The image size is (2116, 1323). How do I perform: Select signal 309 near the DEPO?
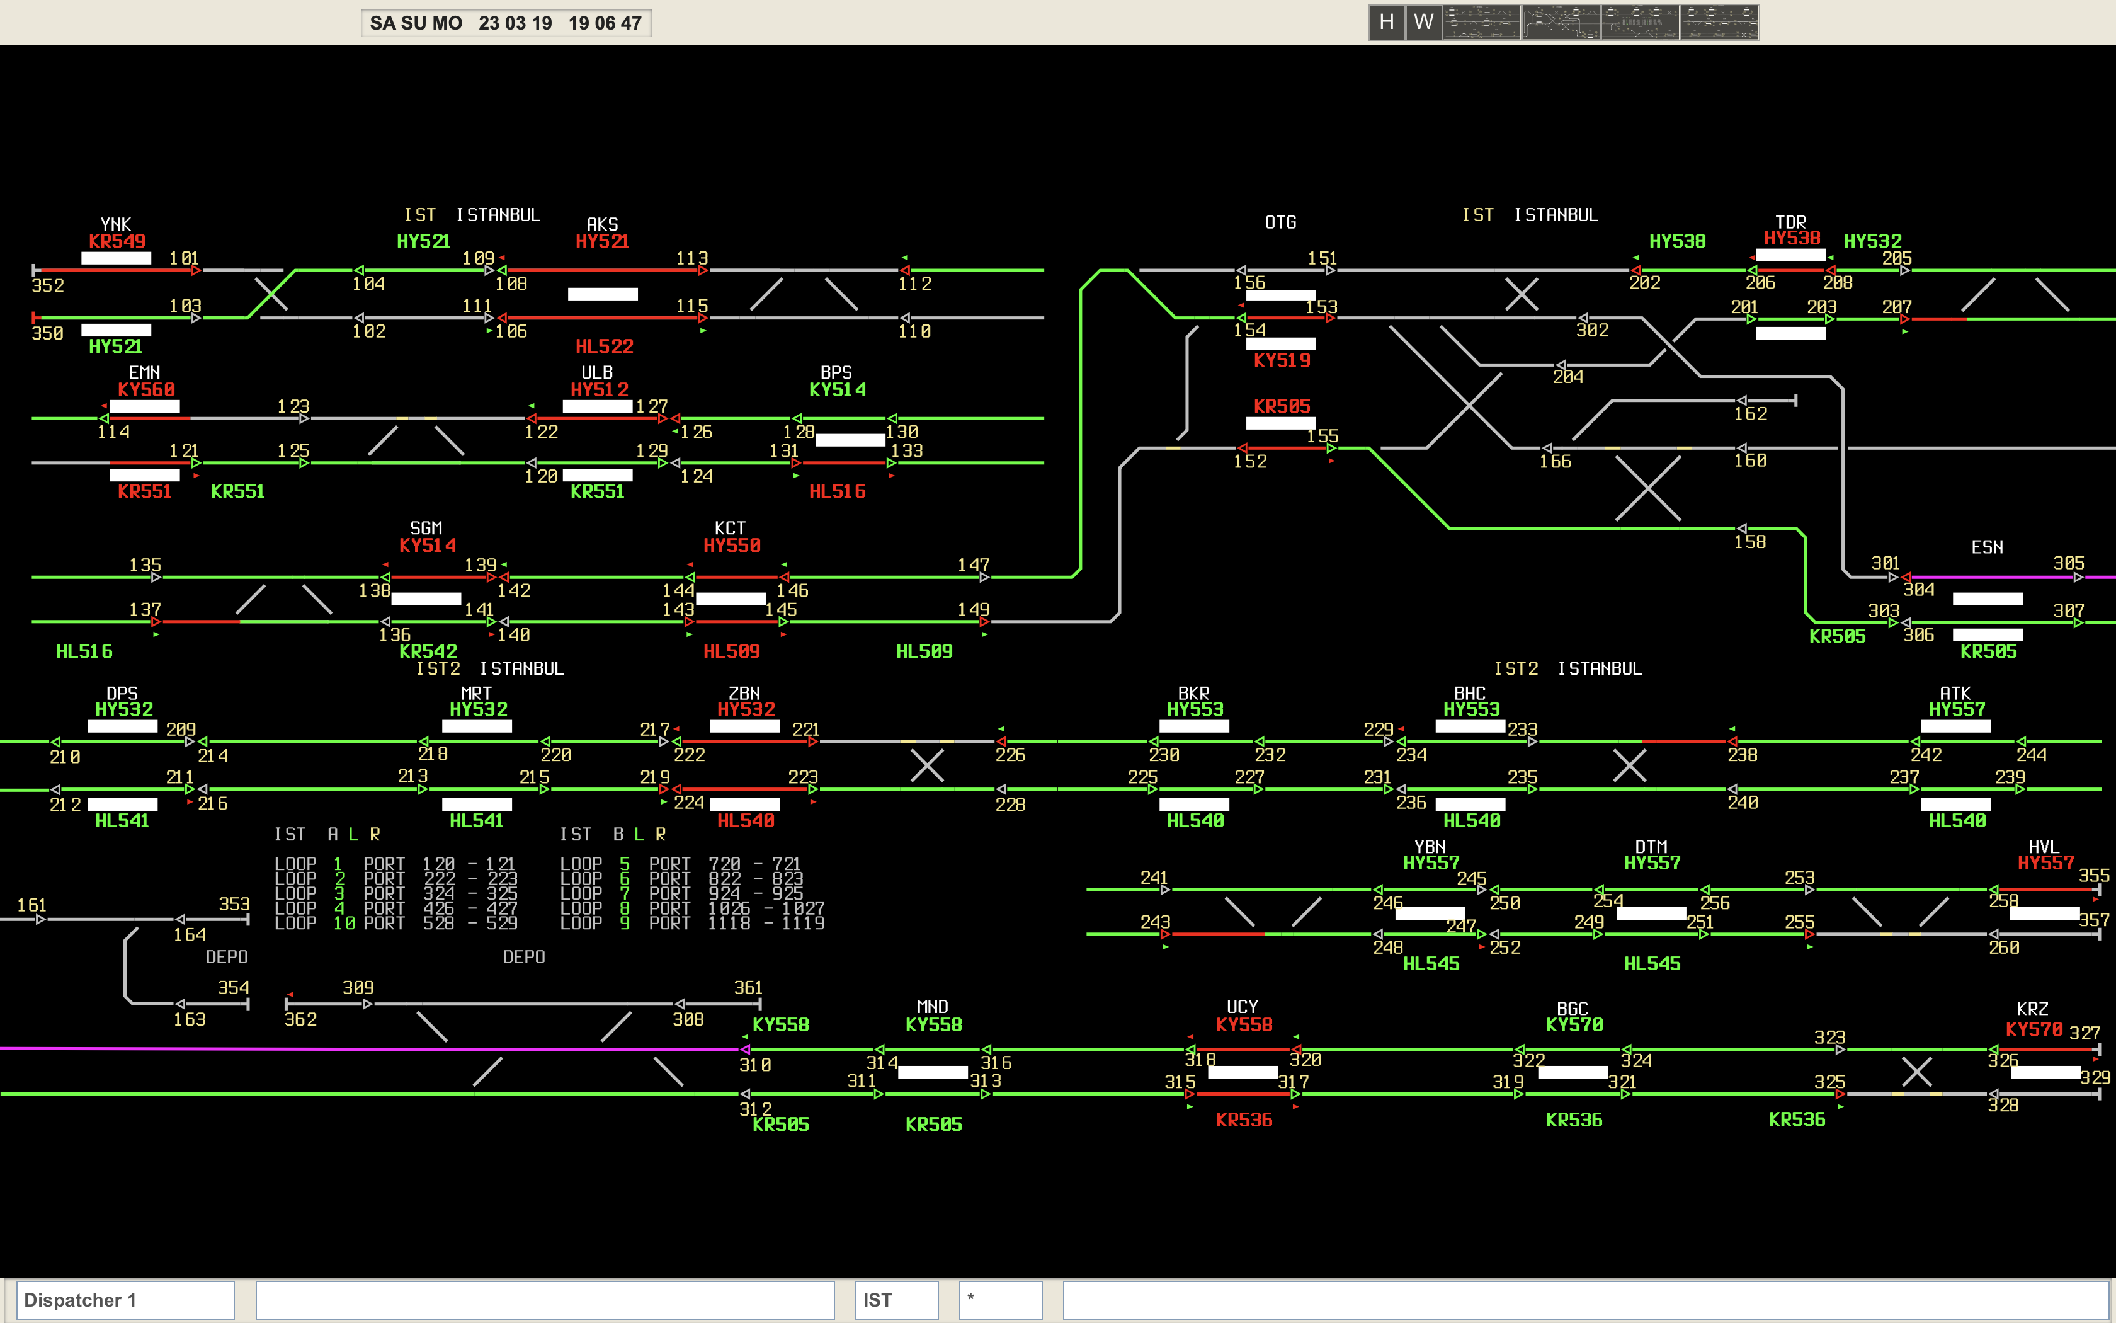coord(368,1004)
